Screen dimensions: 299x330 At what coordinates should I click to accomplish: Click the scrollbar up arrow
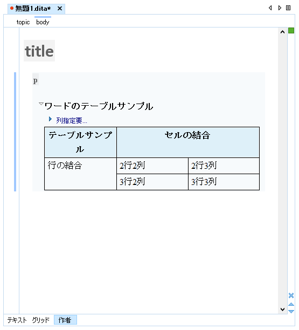tap(283, 32)
